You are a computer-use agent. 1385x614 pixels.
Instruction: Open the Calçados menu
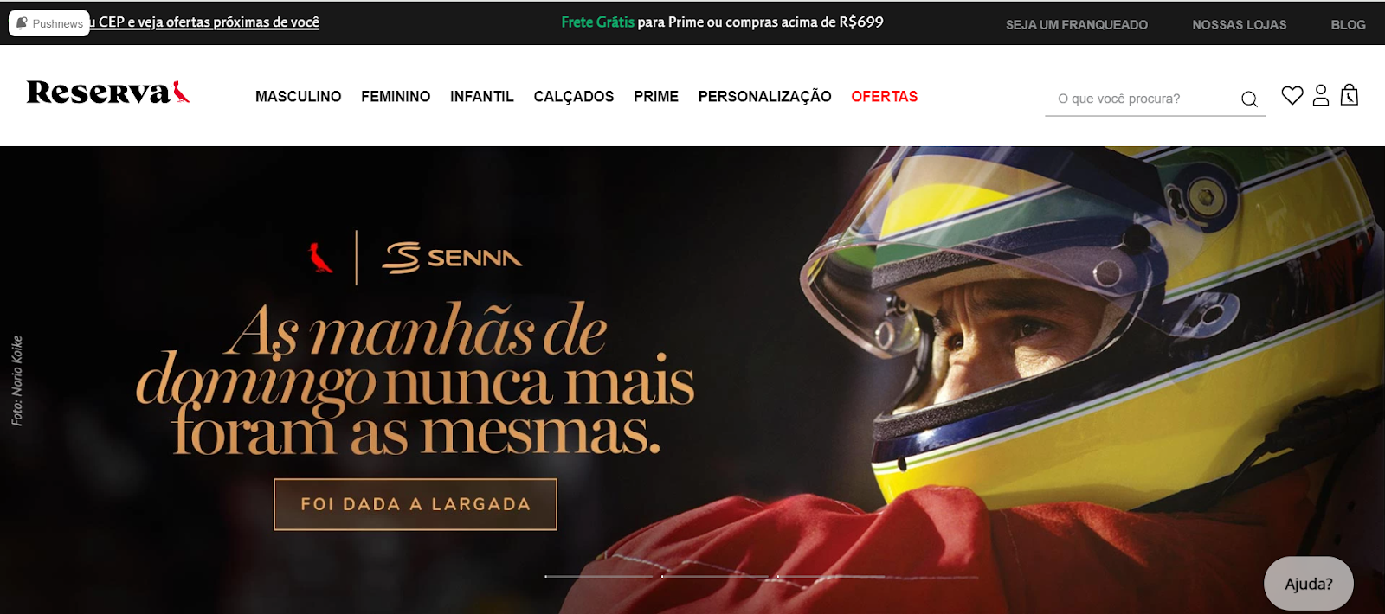coord(574,97)
